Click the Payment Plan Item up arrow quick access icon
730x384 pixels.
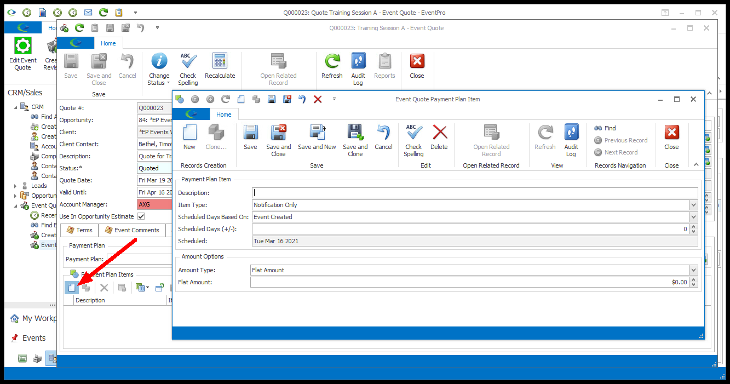195,99
